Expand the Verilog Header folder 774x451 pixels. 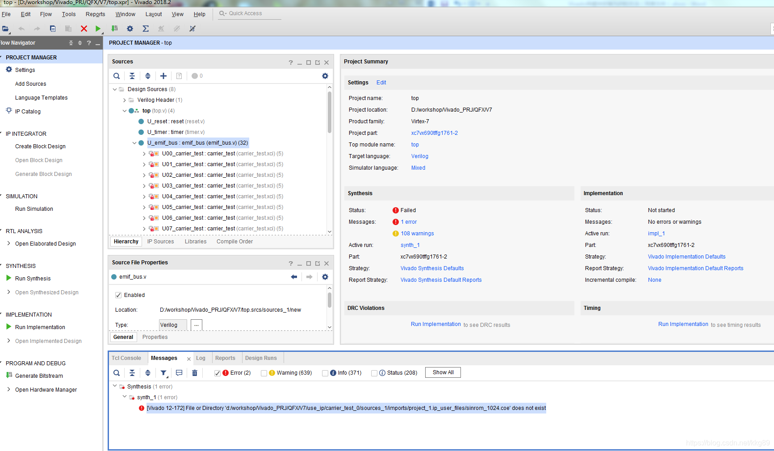(125, 100)
